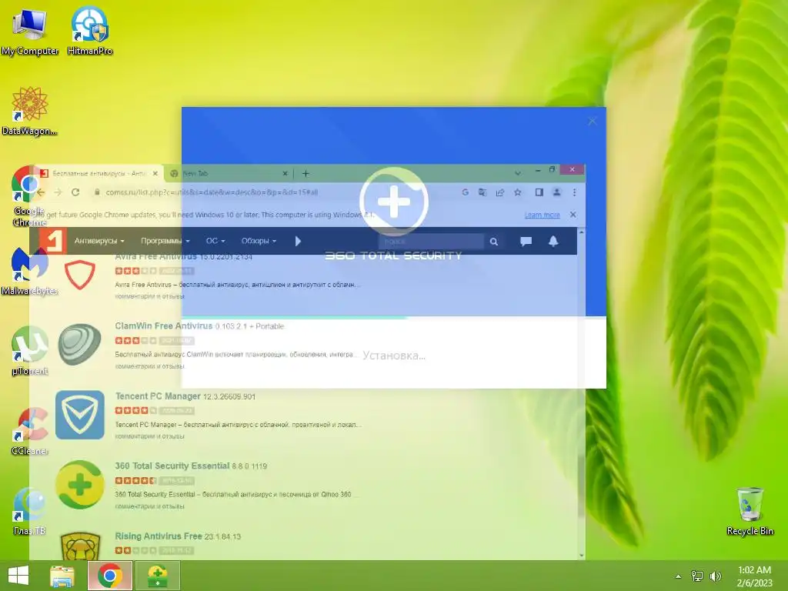This screenshot has width=788, height=591.
Task: Expand the ОС menu
Action: 215,241
